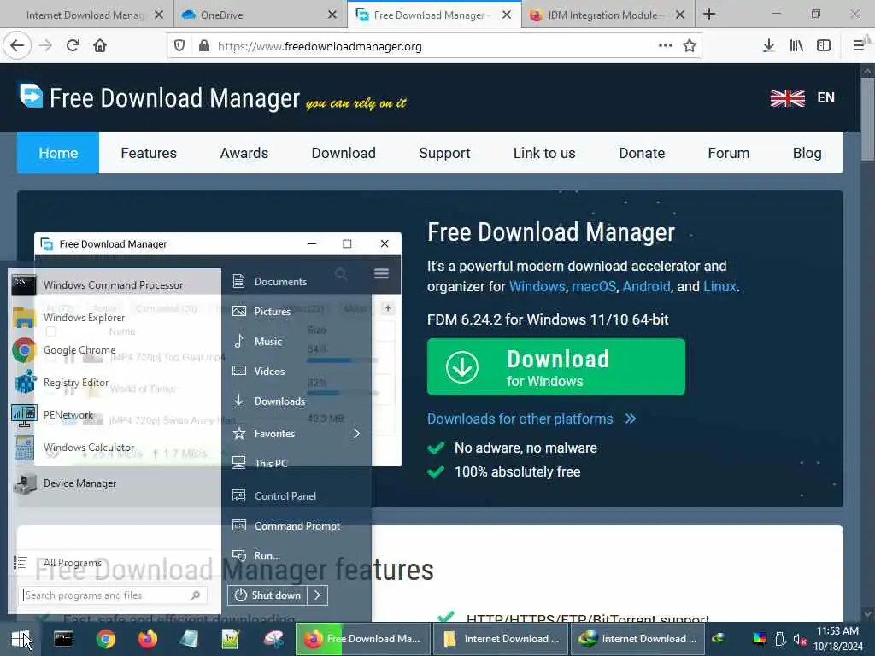
Task: Open a new browser tab with plus
Action: pyautogui.click(x=709, y=14)
